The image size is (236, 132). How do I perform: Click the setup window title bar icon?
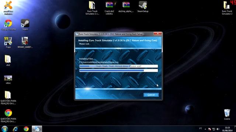(x=77, y=34)
